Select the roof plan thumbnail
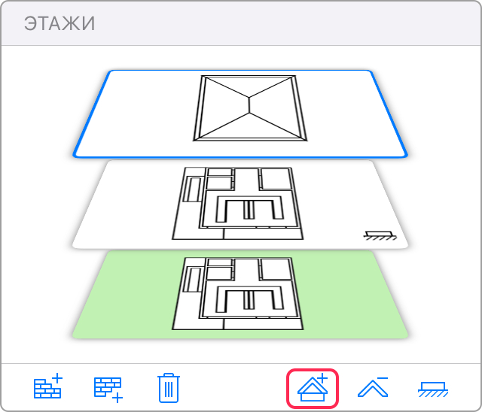The width and height of the screenshot is (482, 412). coord(240,114)
